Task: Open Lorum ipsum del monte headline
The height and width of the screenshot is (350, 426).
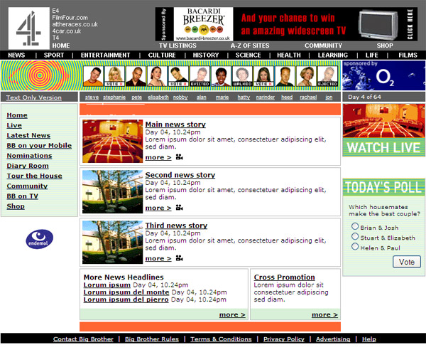Action: tap(126, 292)
